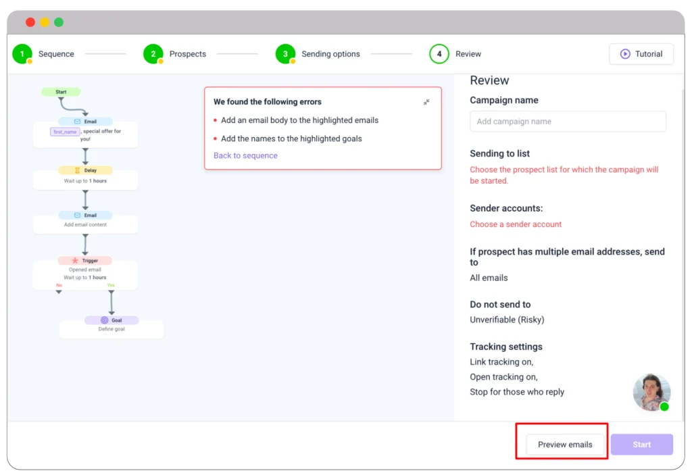This screenshot has height=475, width=692.
Task: Select the Start node in the sequence
Action: (61, 91)
